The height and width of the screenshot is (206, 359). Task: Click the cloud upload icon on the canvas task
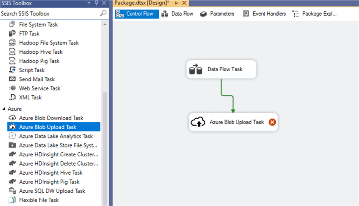(x=198, y=122)
